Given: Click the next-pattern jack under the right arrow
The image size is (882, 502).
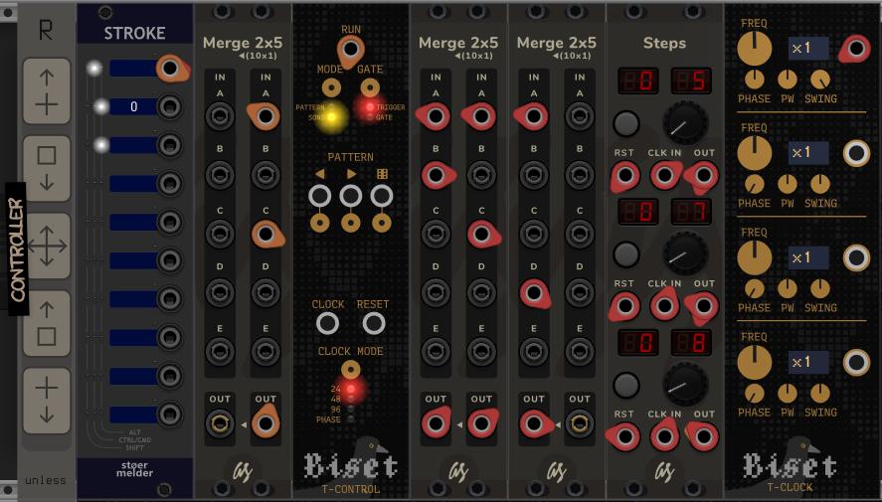Looking at the screenshot, I should click(350, 196).
